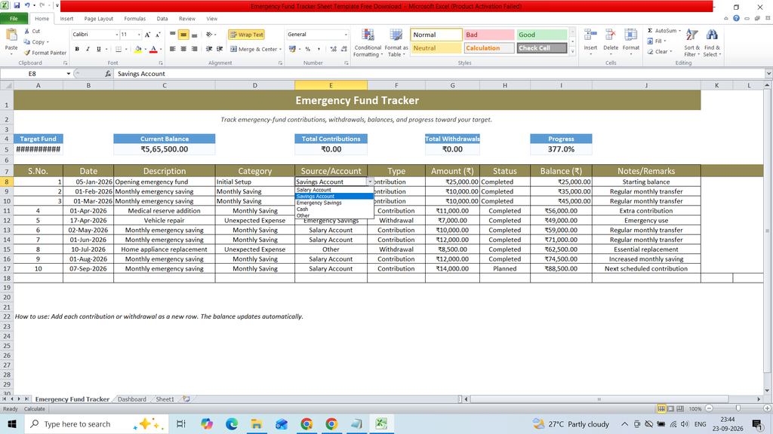Open the General number format dropdown

tap(346, 35)
